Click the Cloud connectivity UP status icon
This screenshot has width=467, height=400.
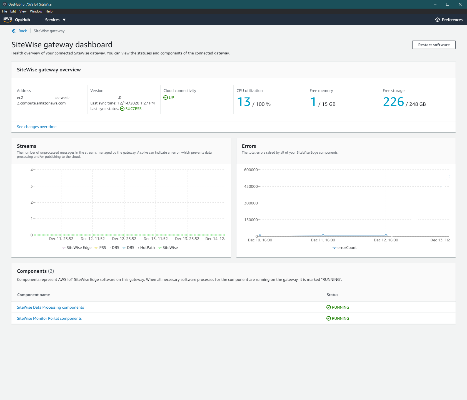pos(166,97)
